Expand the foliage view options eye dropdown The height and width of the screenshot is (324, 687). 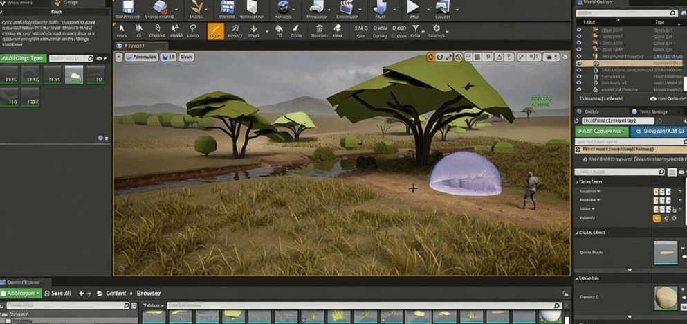[102, 59]
